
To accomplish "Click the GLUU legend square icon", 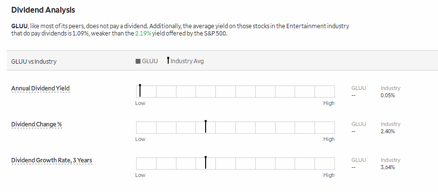I will point(138,61).
